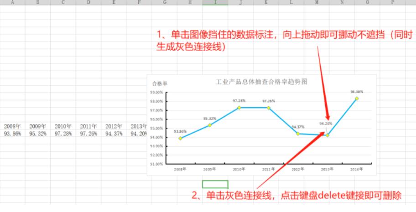Click the 合格率 axis title in chart

pyautogui.click(x=160, y=83)
